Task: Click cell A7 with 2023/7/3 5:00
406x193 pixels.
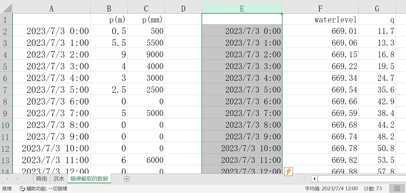Action: pyautogui.click(x=52, y=90)
